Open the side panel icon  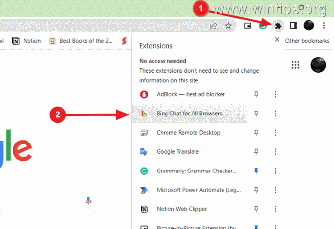click(x=293, y=26)
